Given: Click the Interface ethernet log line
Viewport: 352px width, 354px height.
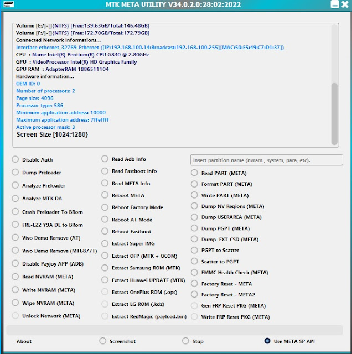Looking at the screenshot, I should point(150,48).
